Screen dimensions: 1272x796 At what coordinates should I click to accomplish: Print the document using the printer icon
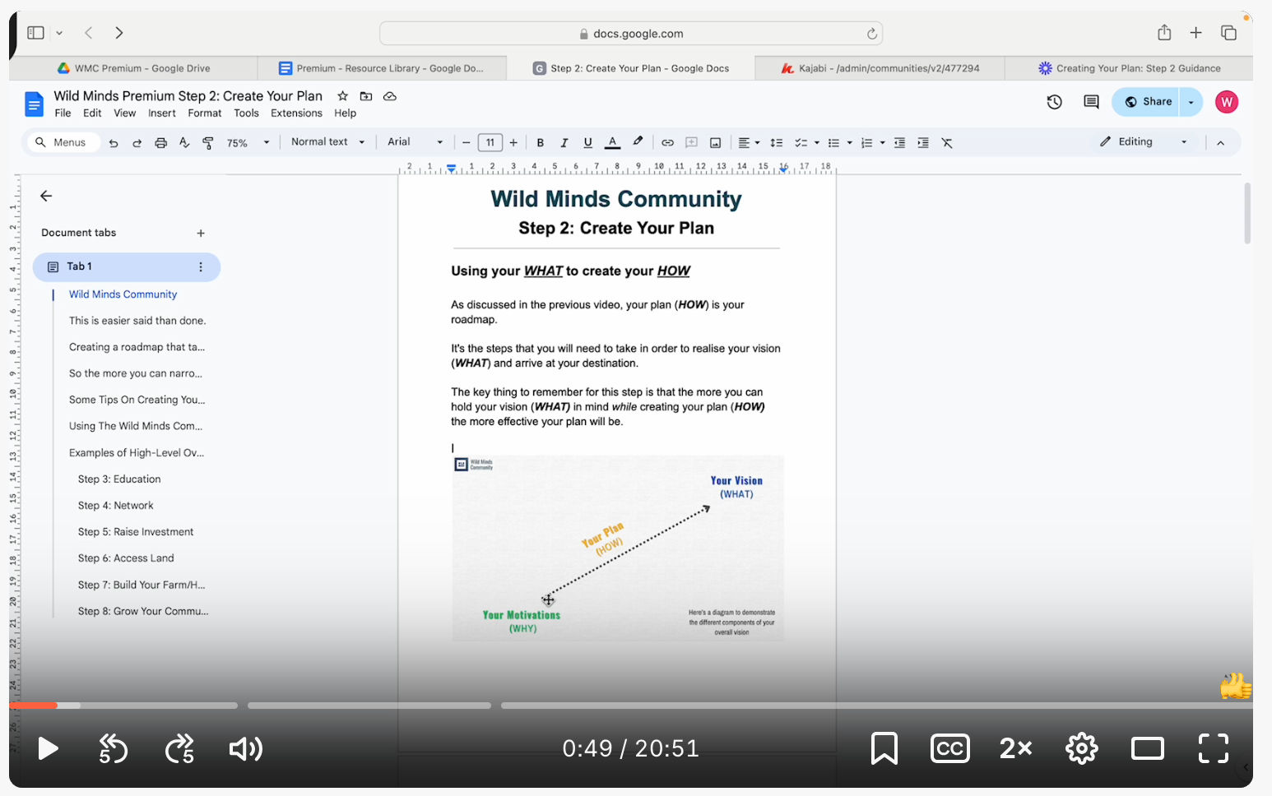[161, 143]
